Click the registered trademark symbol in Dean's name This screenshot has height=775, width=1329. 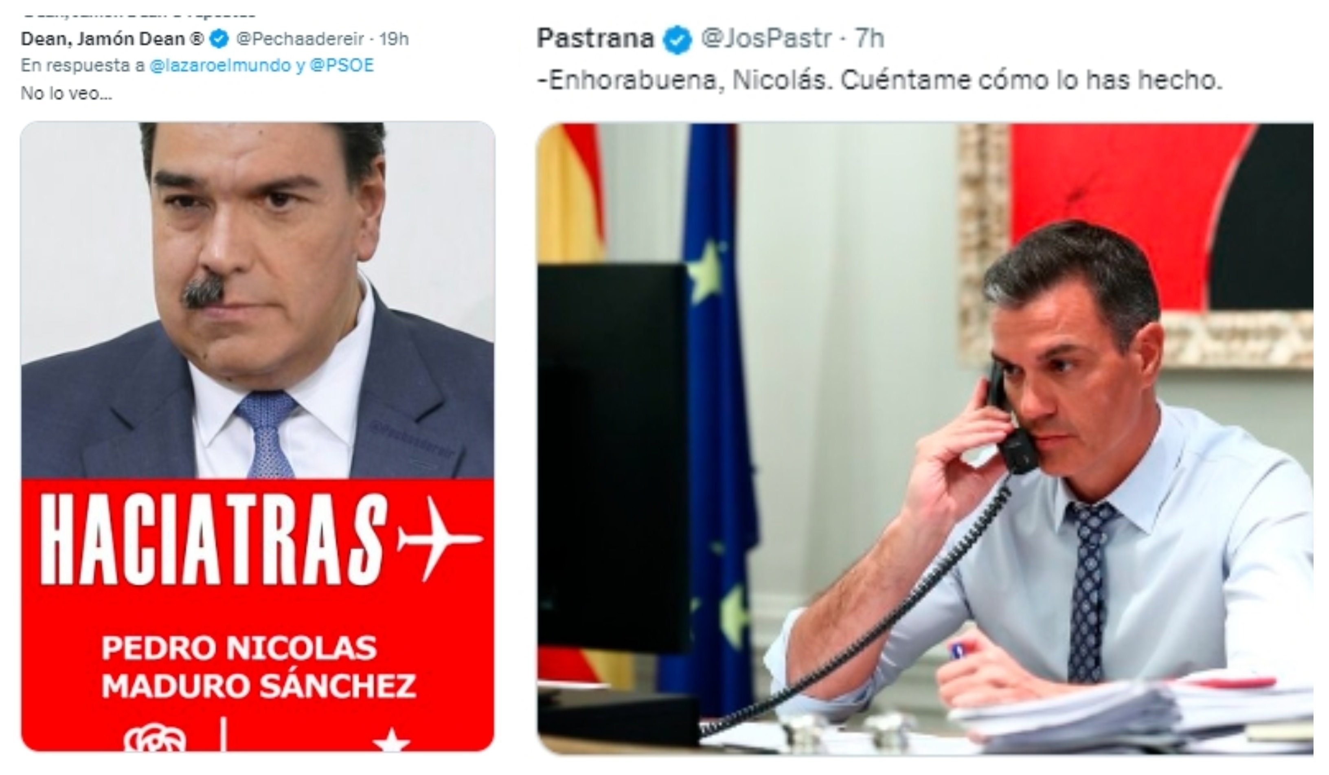point(198,39)
